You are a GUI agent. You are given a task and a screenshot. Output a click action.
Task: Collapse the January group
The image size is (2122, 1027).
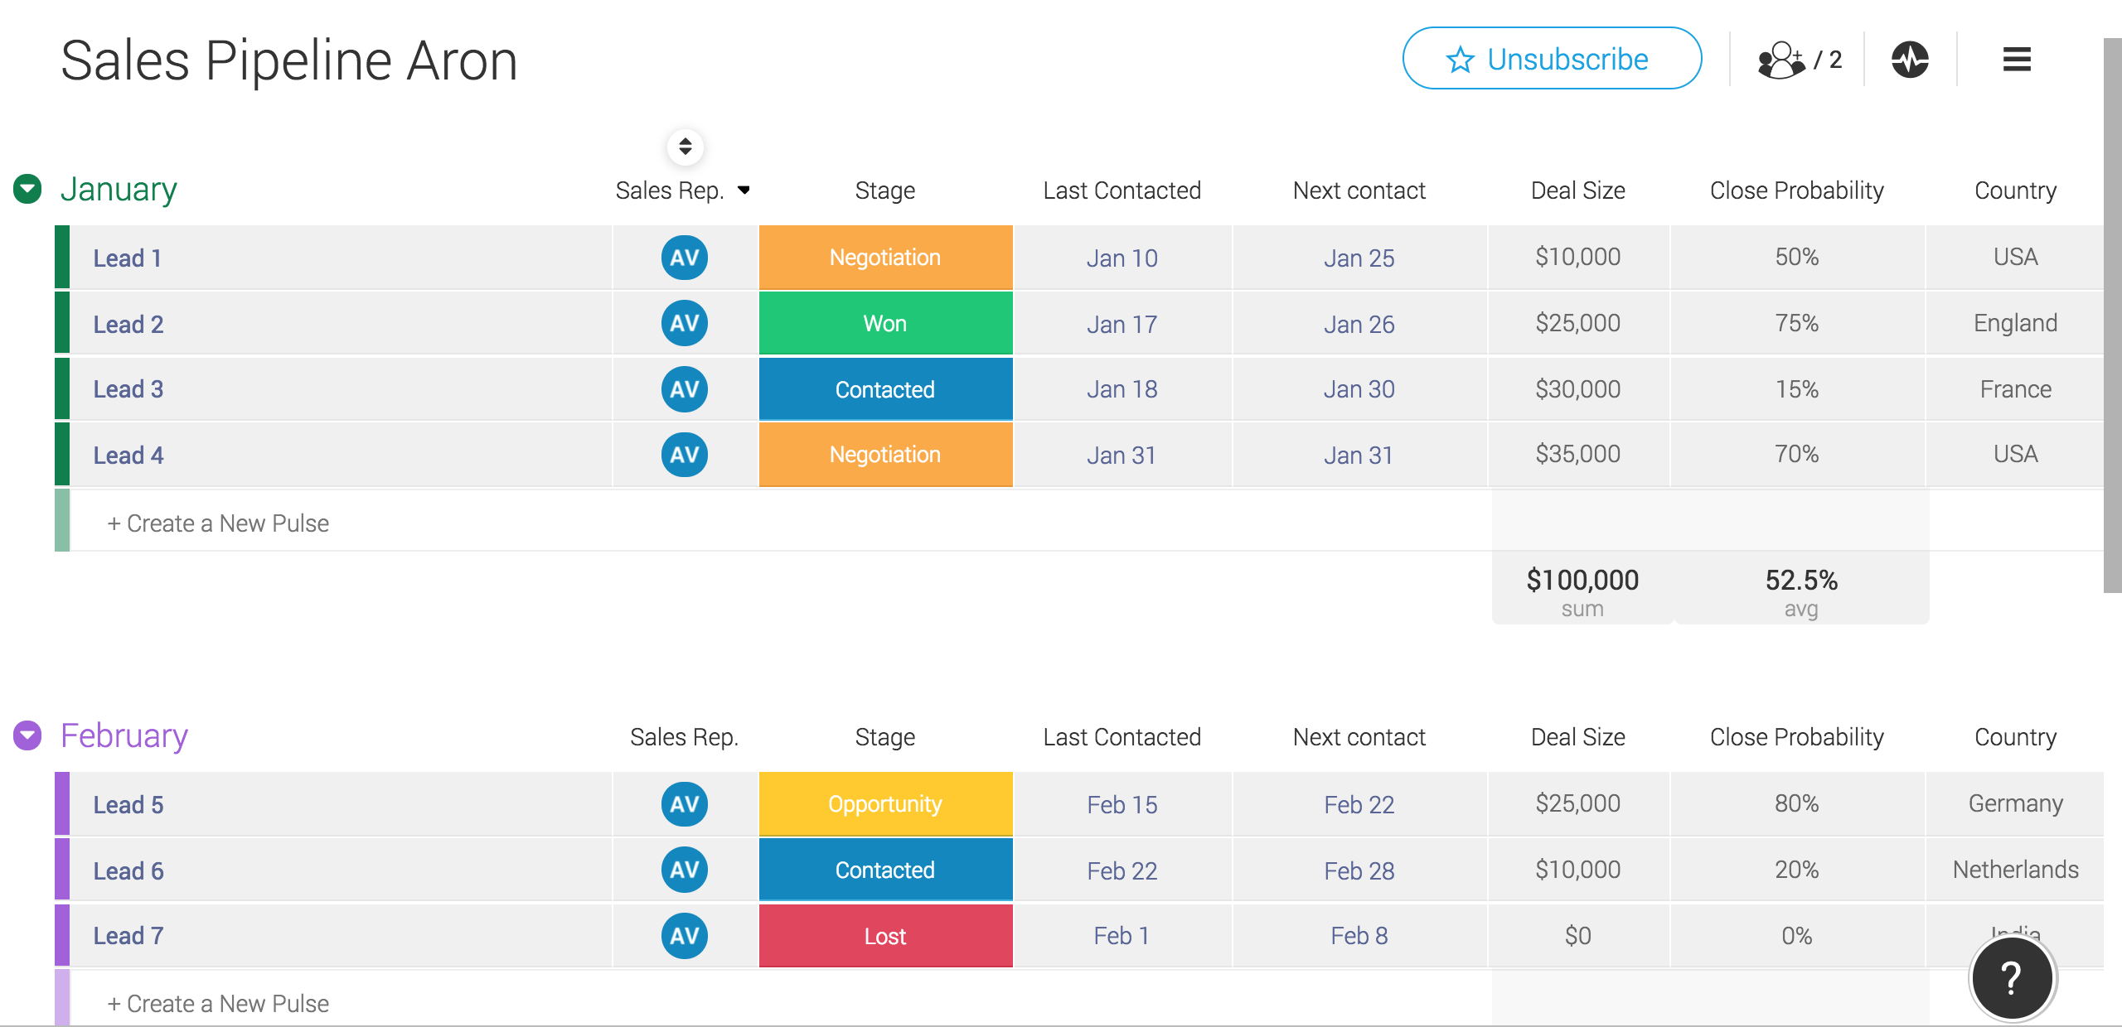[x=27, y=189]
